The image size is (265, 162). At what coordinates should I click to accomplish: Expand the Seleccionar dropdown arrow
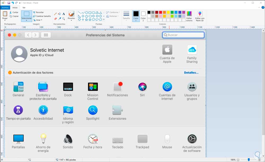pos(26,21)
